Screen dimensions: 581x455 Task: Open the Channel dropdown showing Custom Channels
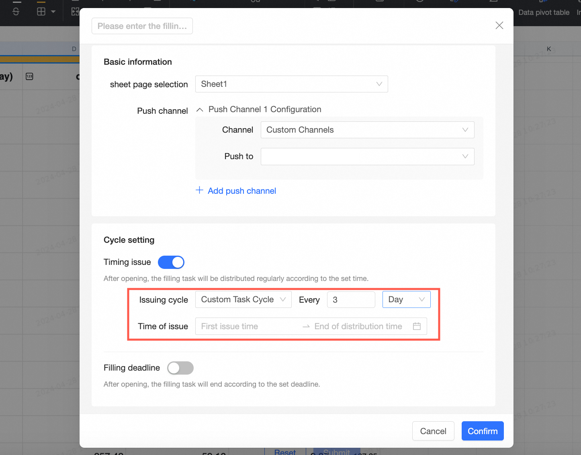click(x=367, y=130)
